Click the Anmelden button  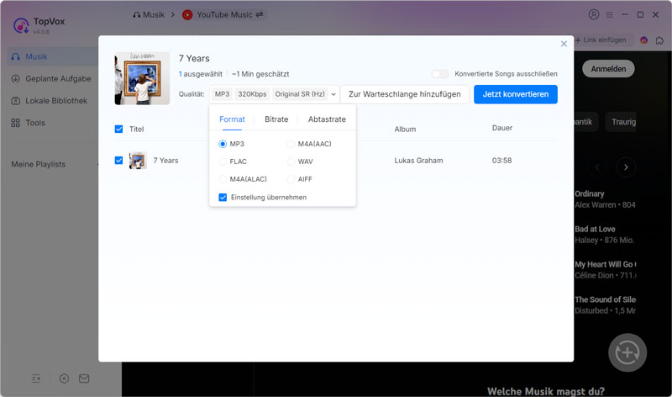coord(608,69)
